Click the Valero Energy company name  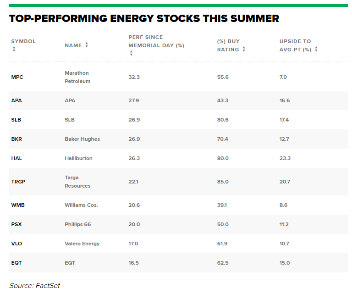[82, 244]
